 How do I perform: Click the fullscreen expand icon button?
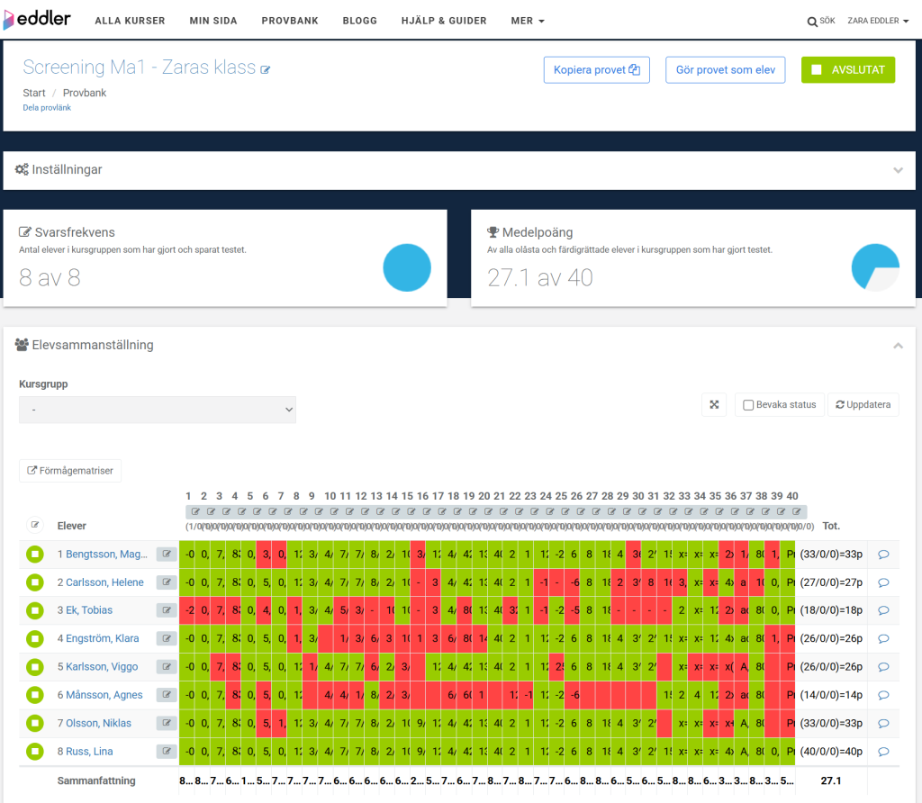click(713, 405)
